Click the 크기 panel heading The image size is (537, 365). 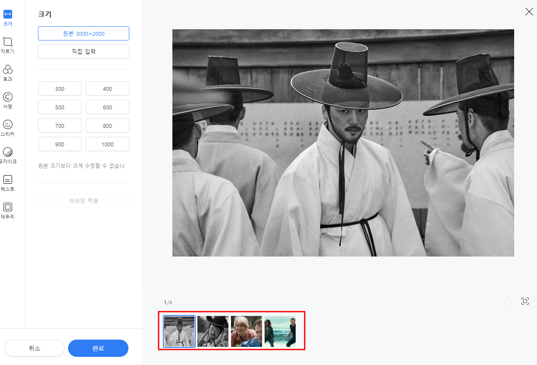click(x=45, y=14)
